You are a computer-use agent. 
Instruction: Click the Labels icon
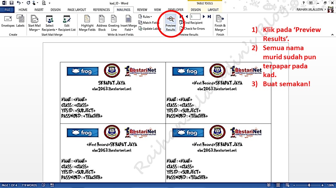pyautogui.click(x=20, y=22)
